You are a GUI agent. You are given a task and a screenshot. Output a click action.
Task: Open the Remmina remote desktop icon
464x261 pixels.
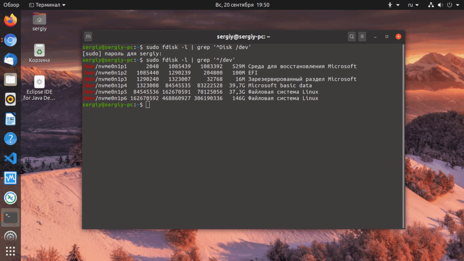10,198
